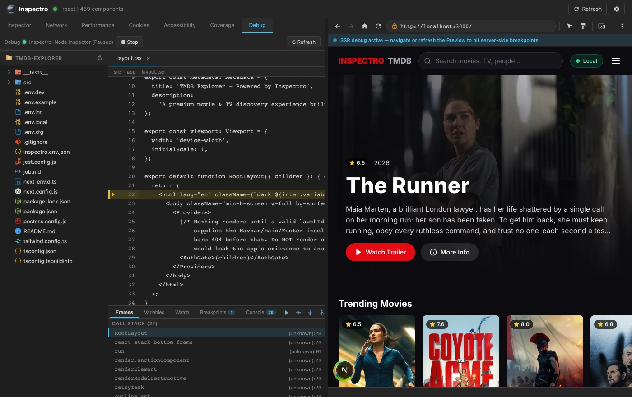Open the Console tab with 20 messages
632x397 pixels.
[260, 312]
